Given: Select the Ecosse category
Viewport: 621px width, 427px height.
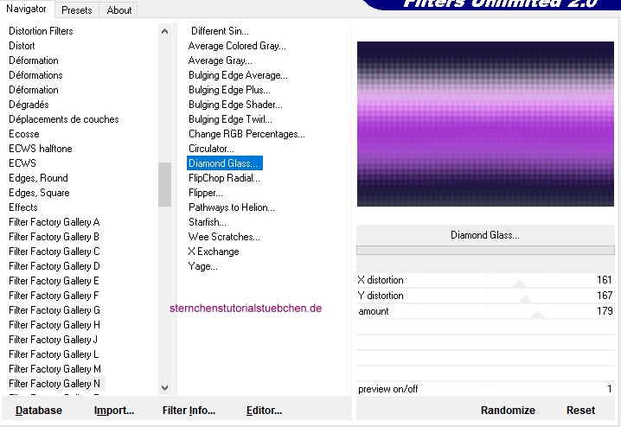Looking at the screenshot, I should coord(24,134).
